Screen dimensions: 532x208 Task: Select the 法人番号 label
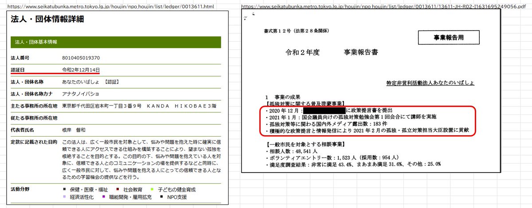point(20,58)
